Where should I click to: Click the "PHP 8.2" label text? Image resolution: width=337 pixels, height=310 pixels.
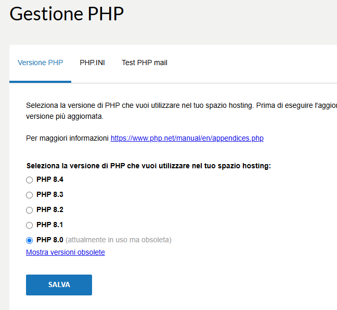click(50, 209)
